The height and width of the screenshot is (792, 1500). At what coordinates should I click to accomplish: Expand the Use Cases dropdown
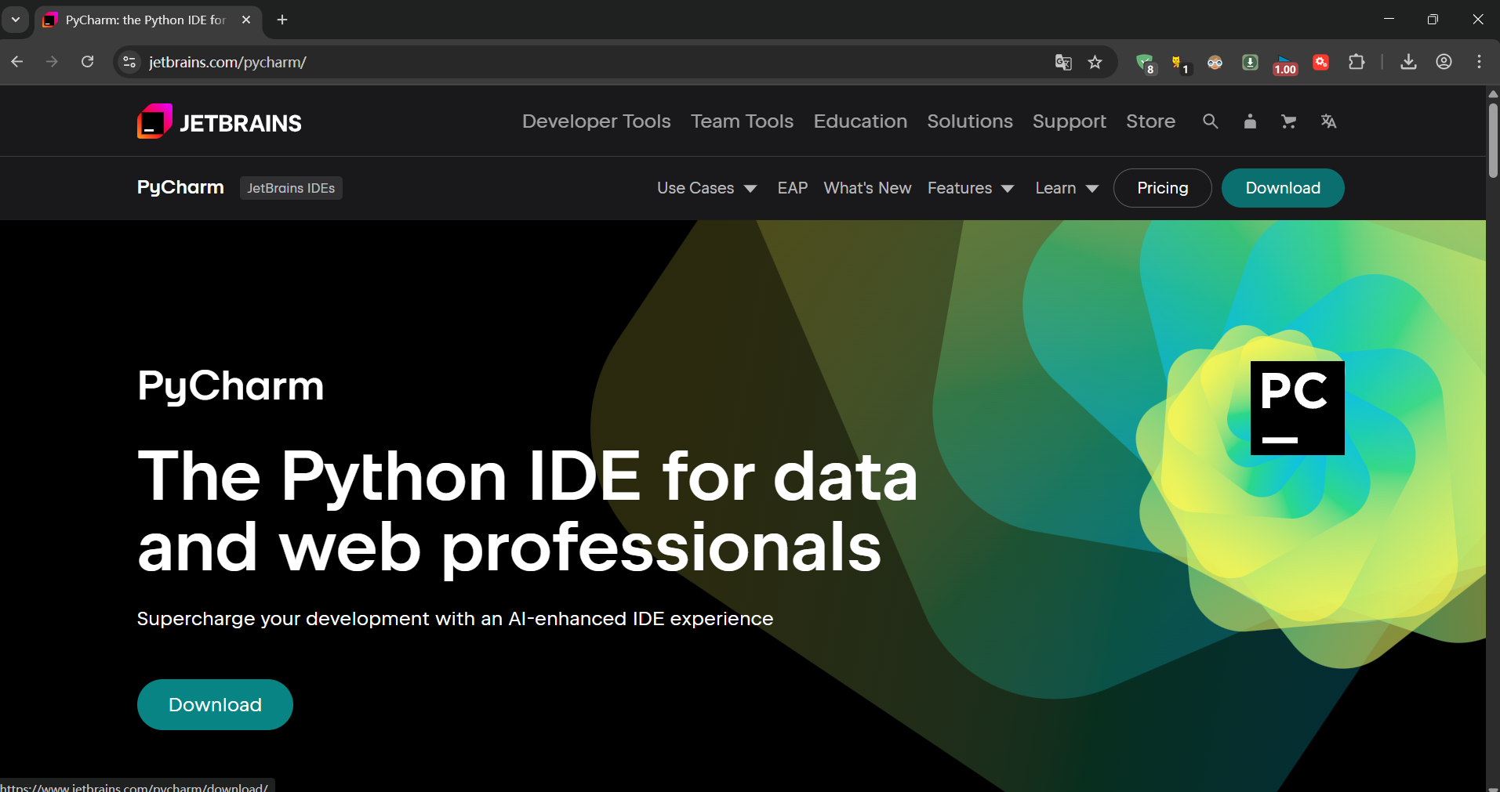click(x=706, y=188)
